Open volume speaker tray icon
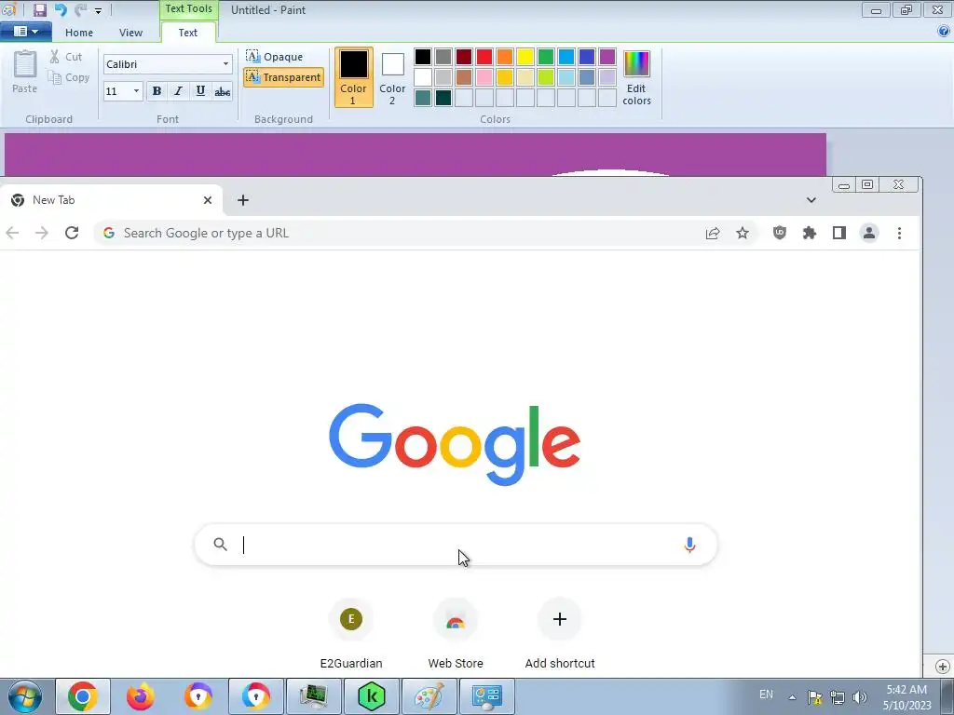This screenshot has height=715, width=954. pyautogui.click(x=860, y=697)
